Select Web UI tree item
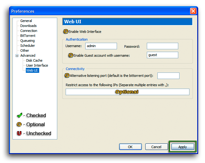 point(32,70)
